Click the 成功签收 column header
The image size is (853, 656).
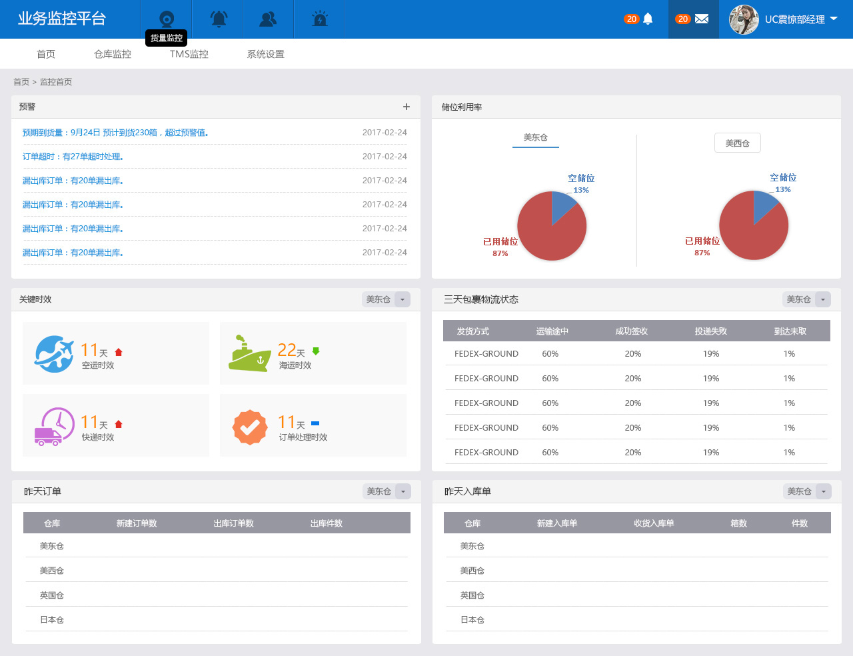[x=632, y=331]
